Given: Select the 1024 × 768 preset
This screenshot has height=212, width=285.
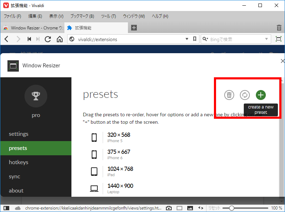Looking at the screenshot, I should tap(120, 169).
